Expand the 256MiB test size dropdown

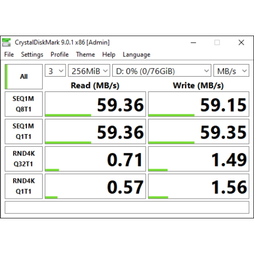[x=89, y=71]
